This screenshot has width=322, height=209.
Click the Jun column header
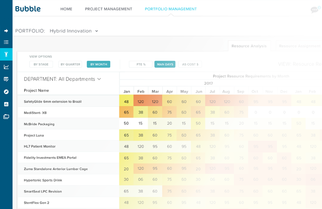[198, 91]
